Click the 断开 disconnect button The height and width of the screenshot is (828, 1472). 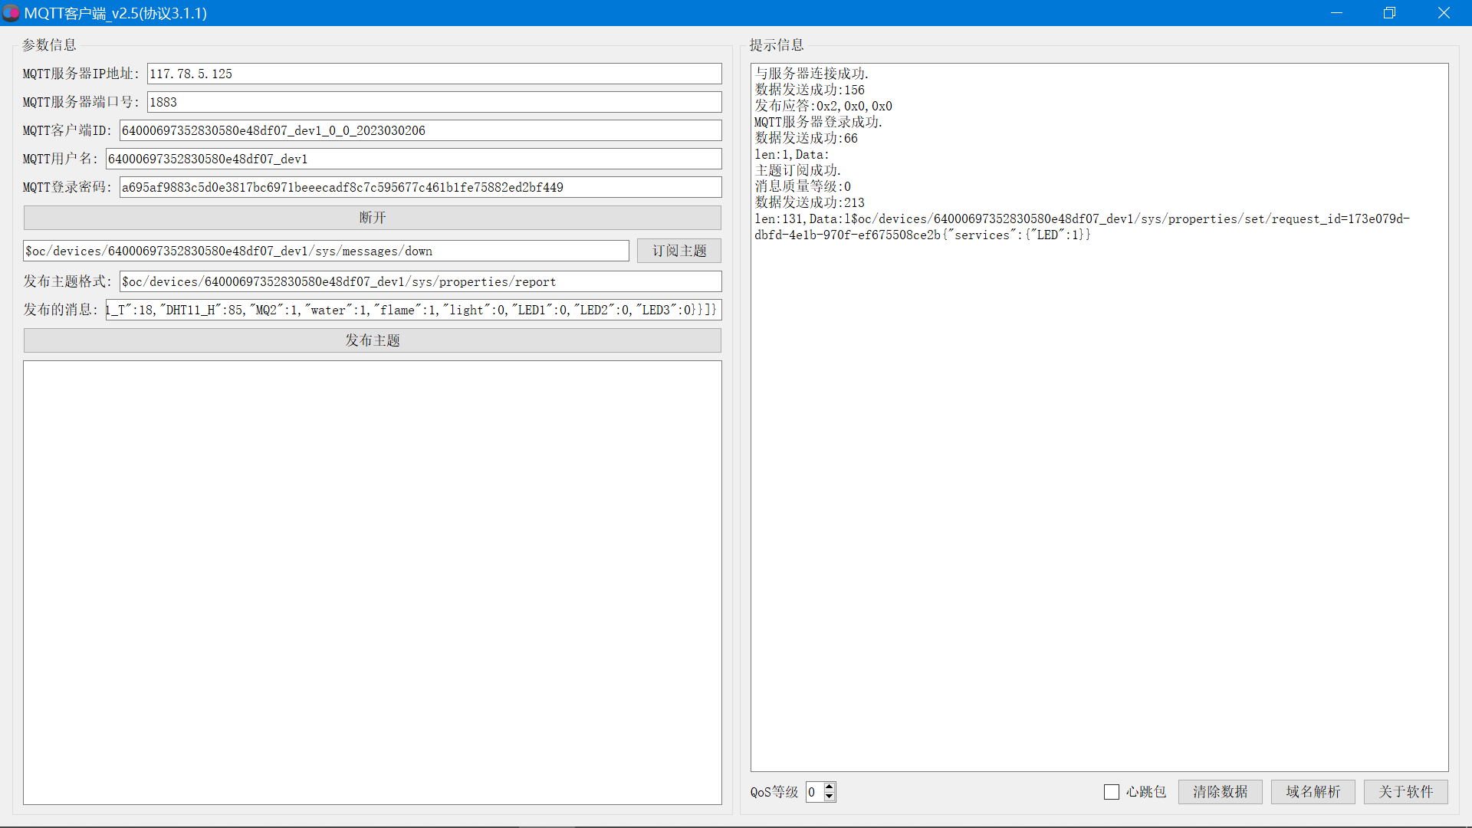pos(372,218)
